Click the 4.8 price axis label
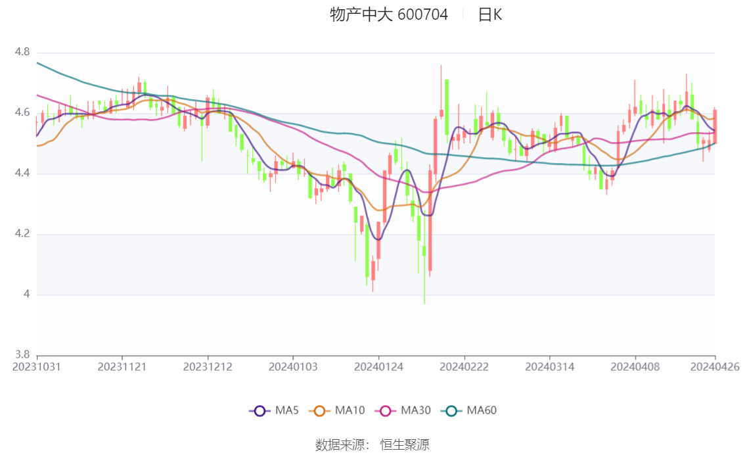The image size is (745, 453). click(22, 52)
